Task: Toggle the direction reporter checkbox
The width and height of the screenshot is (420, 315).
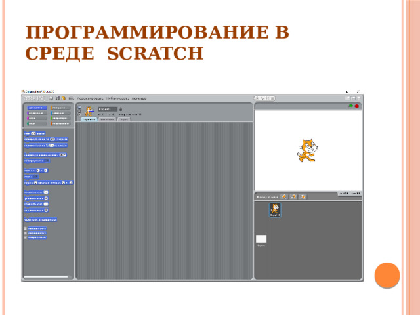Action: pyautogui.click(x=26, y=238)
